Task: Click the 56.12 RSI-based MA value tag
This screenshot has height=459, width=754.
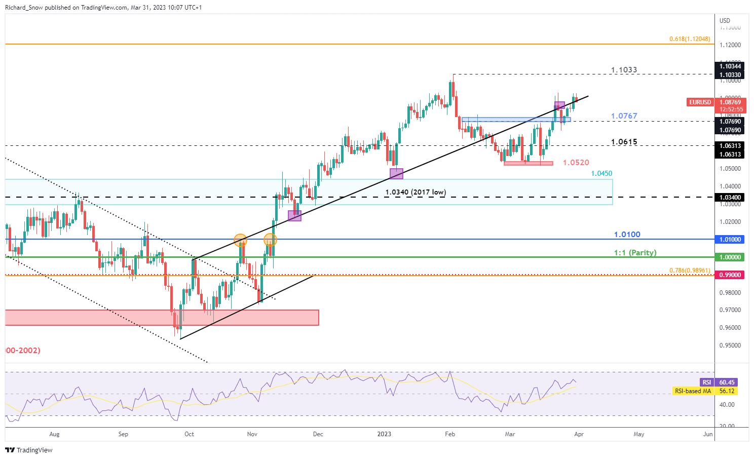Action: point(727,391)
